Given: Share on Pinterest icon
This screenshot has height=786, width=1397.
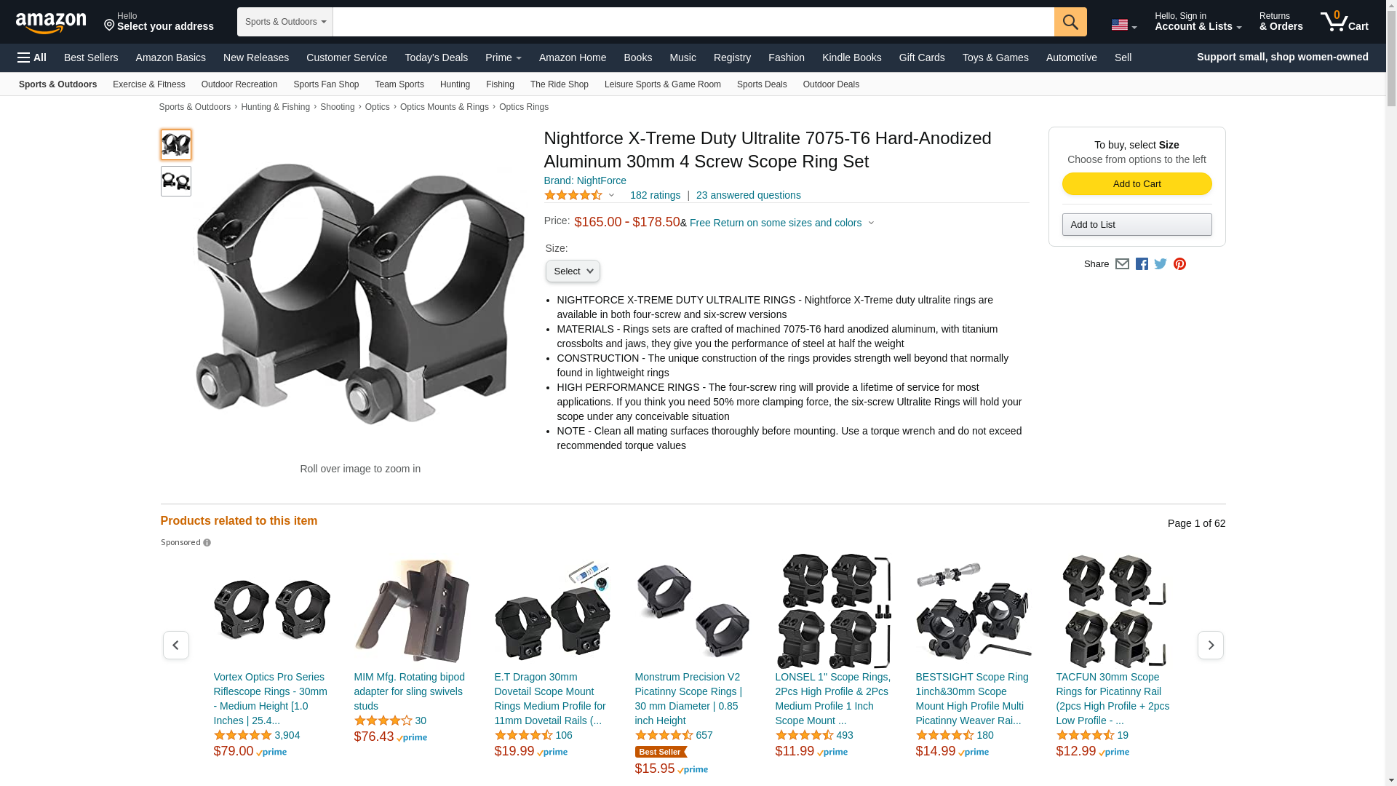Looking at the screenshot, I should point(1179,264).
